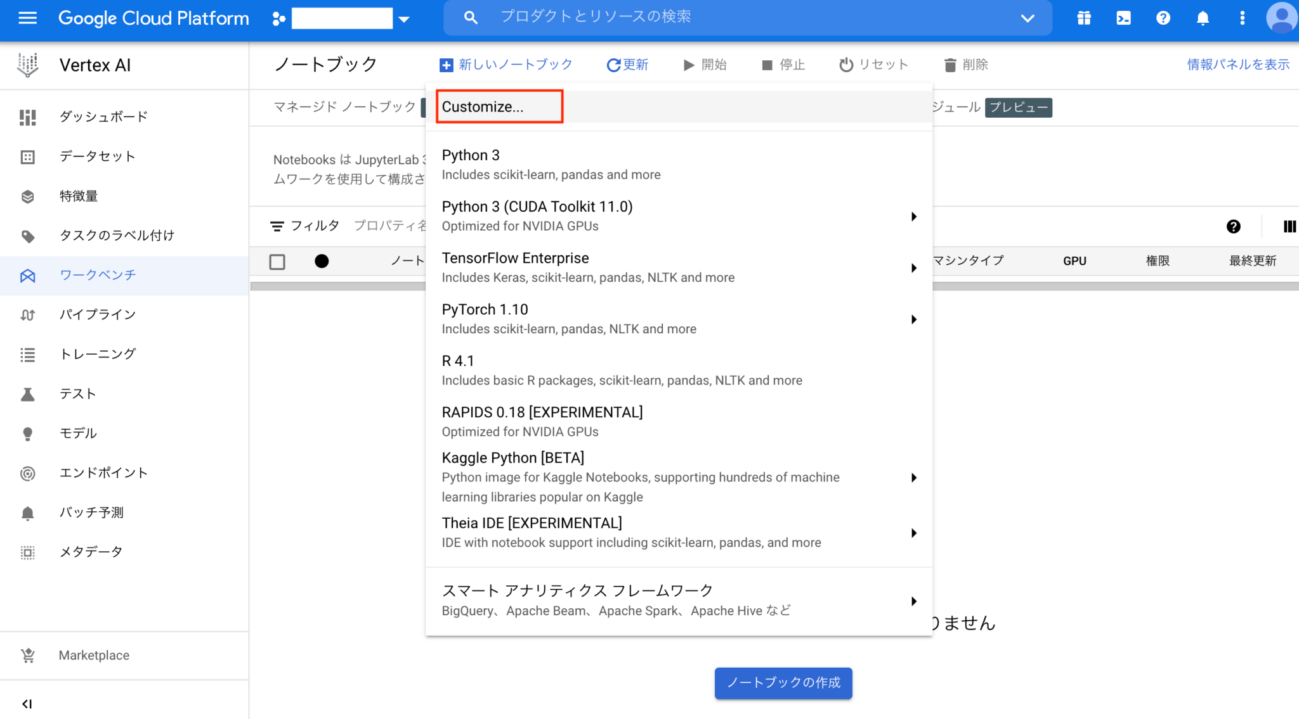1299x719 pixels.
Task: Expand the スマート アナリティクス フレームワーク submenu
Action: (913, 601)
